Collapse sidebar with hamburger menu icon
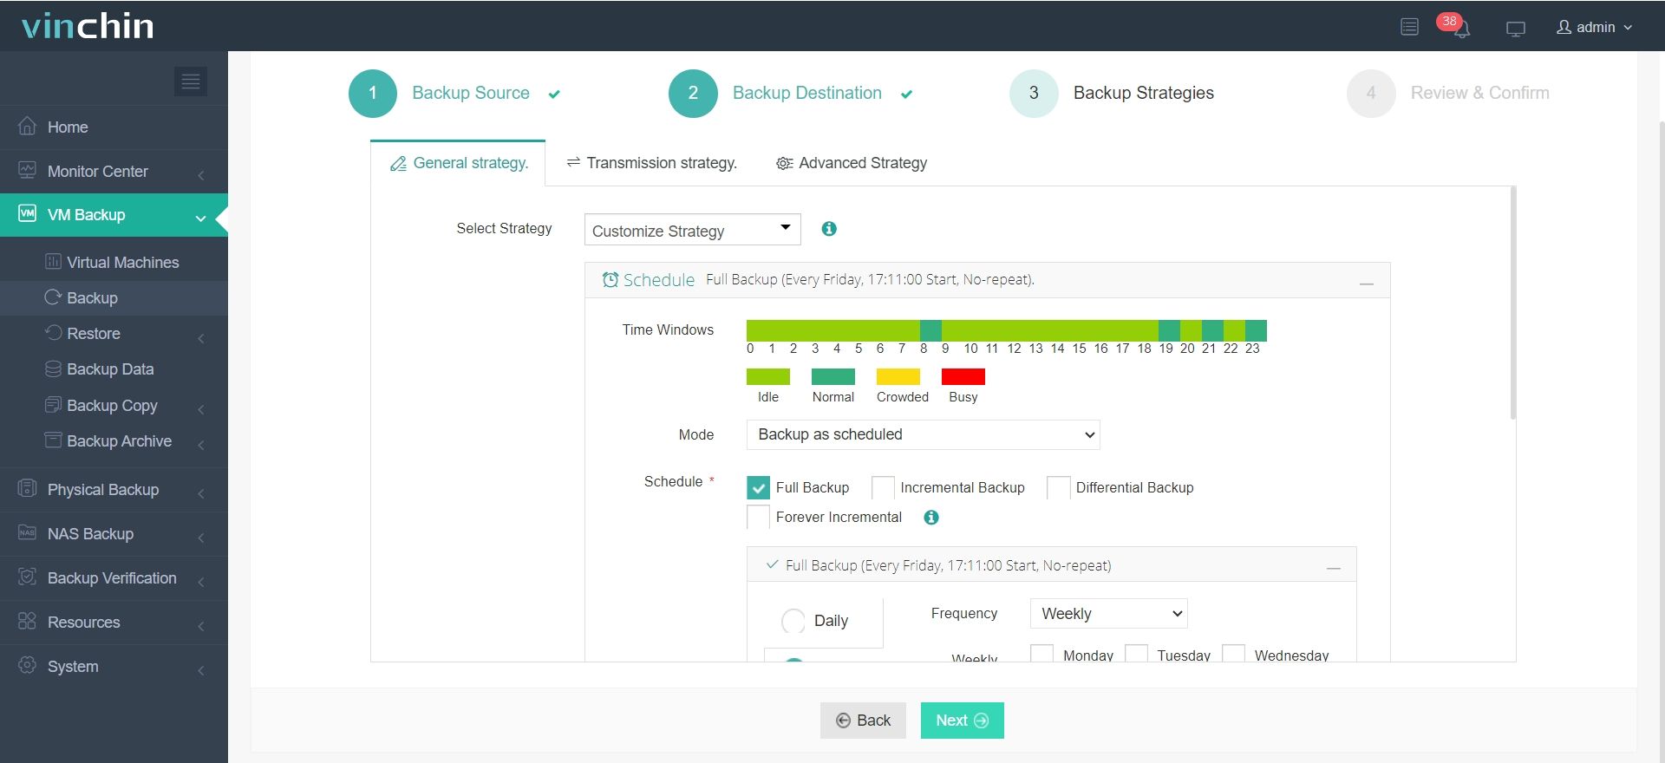The height and width of the screenshot is (763, 1665). click(x=191, y=82)
